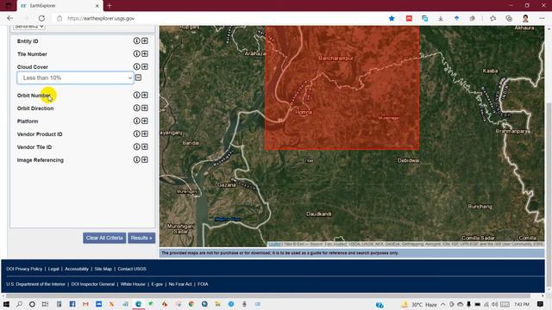Screen dimensions: 552x310
Task: Open browser Favorites star-list icon
Action: point(492,18)
